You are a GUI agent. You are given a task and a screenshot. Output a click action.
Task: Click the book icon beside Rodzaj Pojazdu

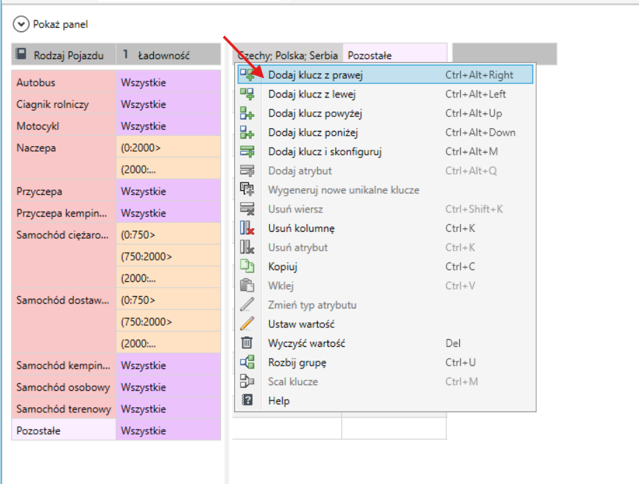coord(21,54)
